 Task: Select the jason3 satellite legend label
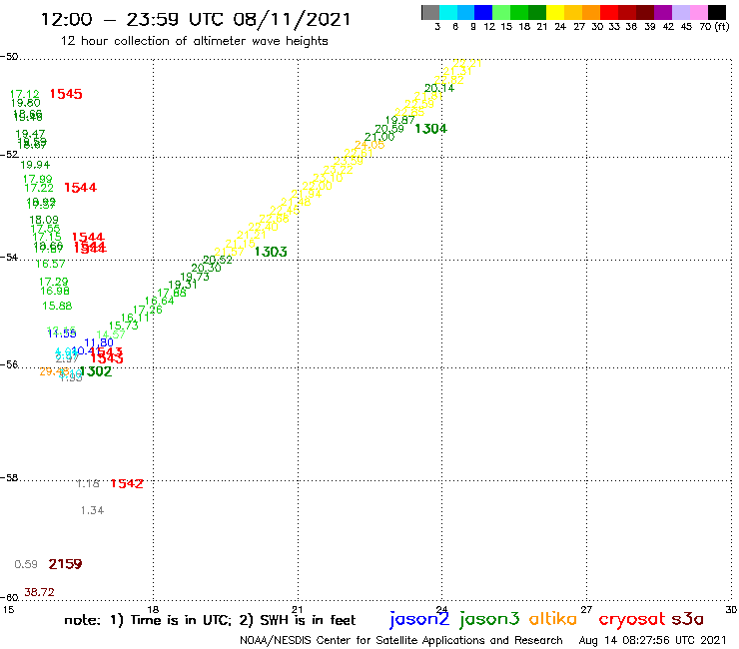tap(489, 619)
